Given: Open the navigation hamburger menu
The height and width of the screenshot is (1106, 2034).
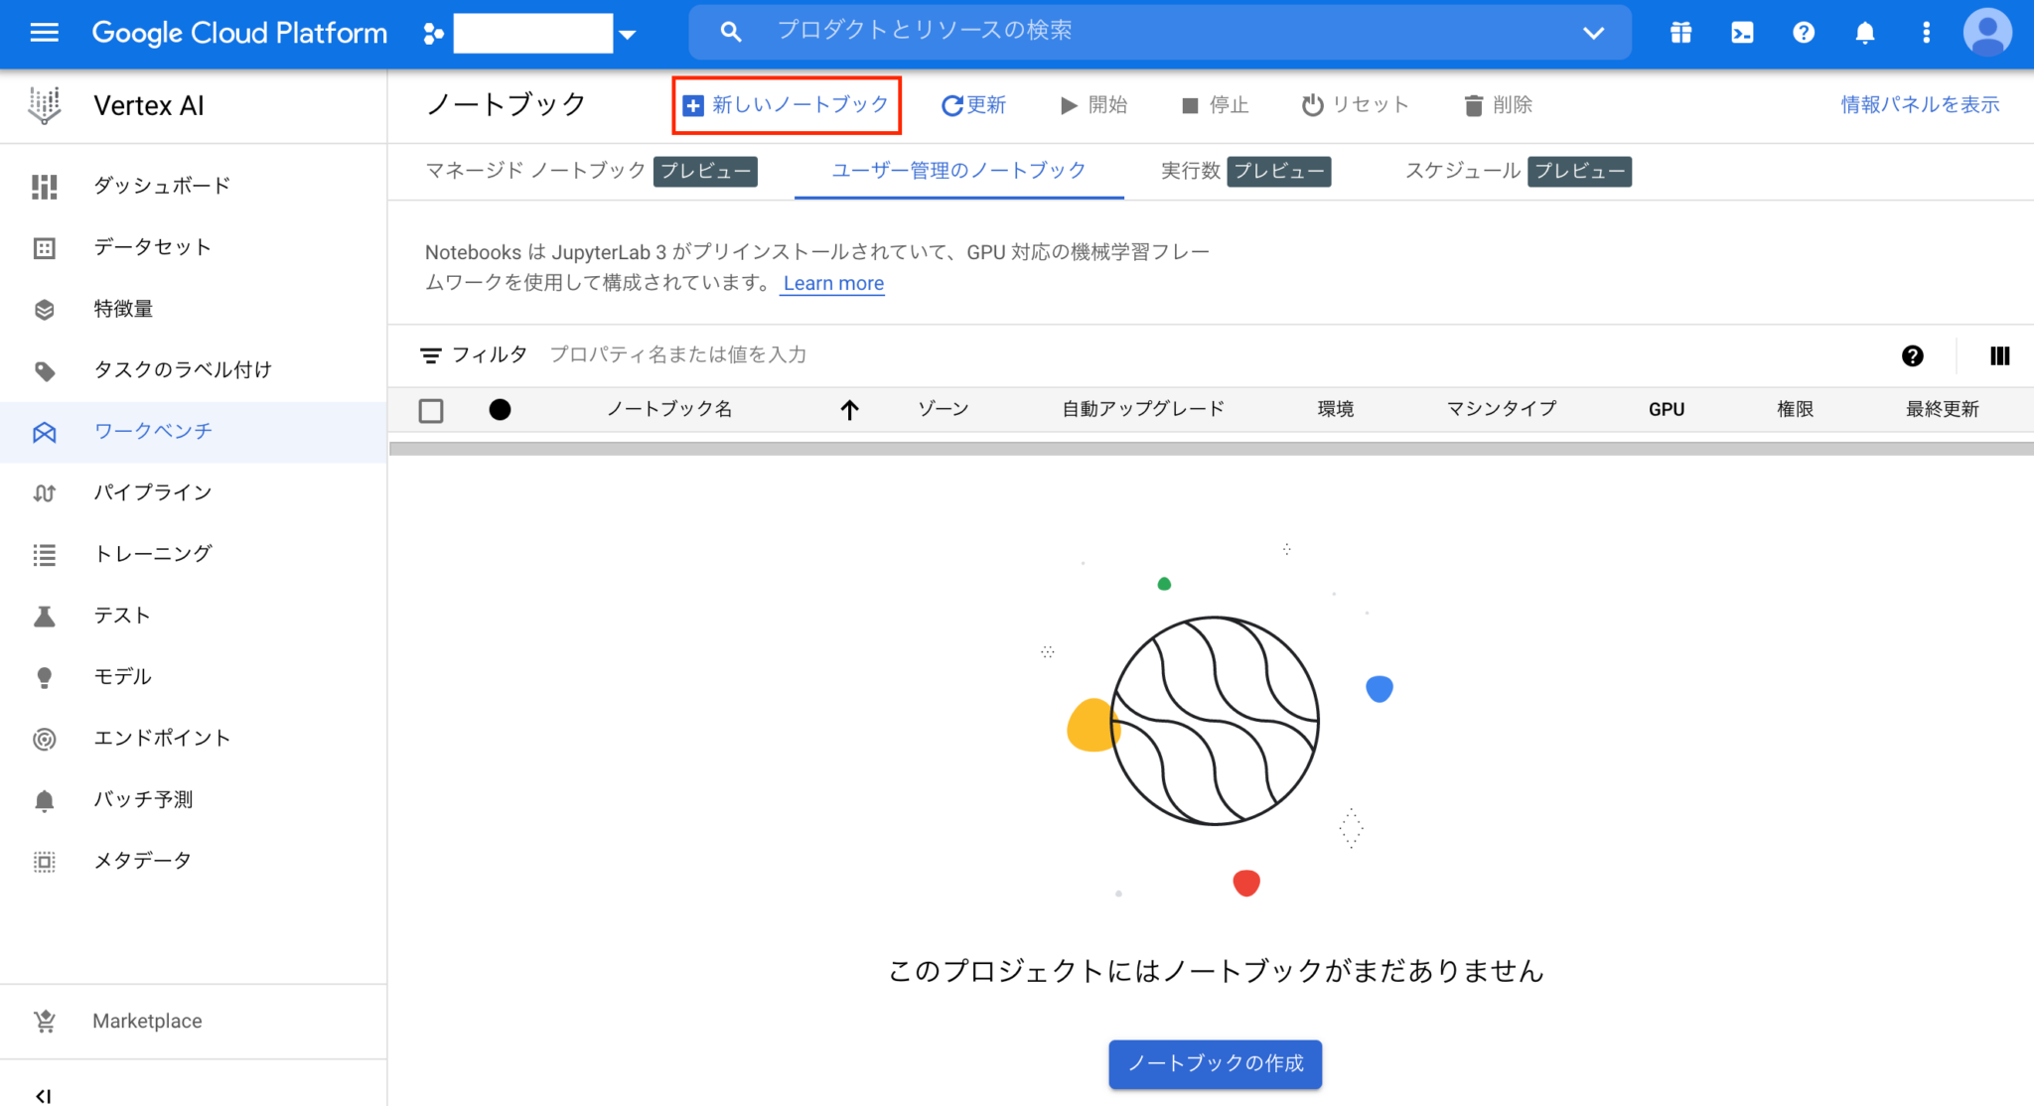Looking at the screenshot, I should 43,32.
